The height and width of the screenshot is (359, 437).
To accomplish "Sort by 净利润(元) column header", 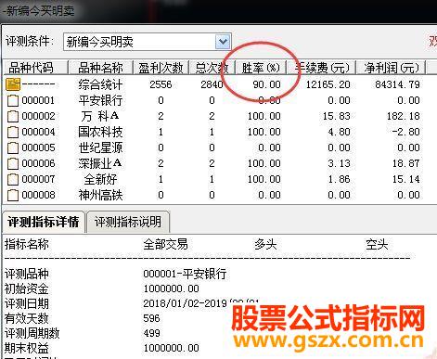I will click(392, 68).
